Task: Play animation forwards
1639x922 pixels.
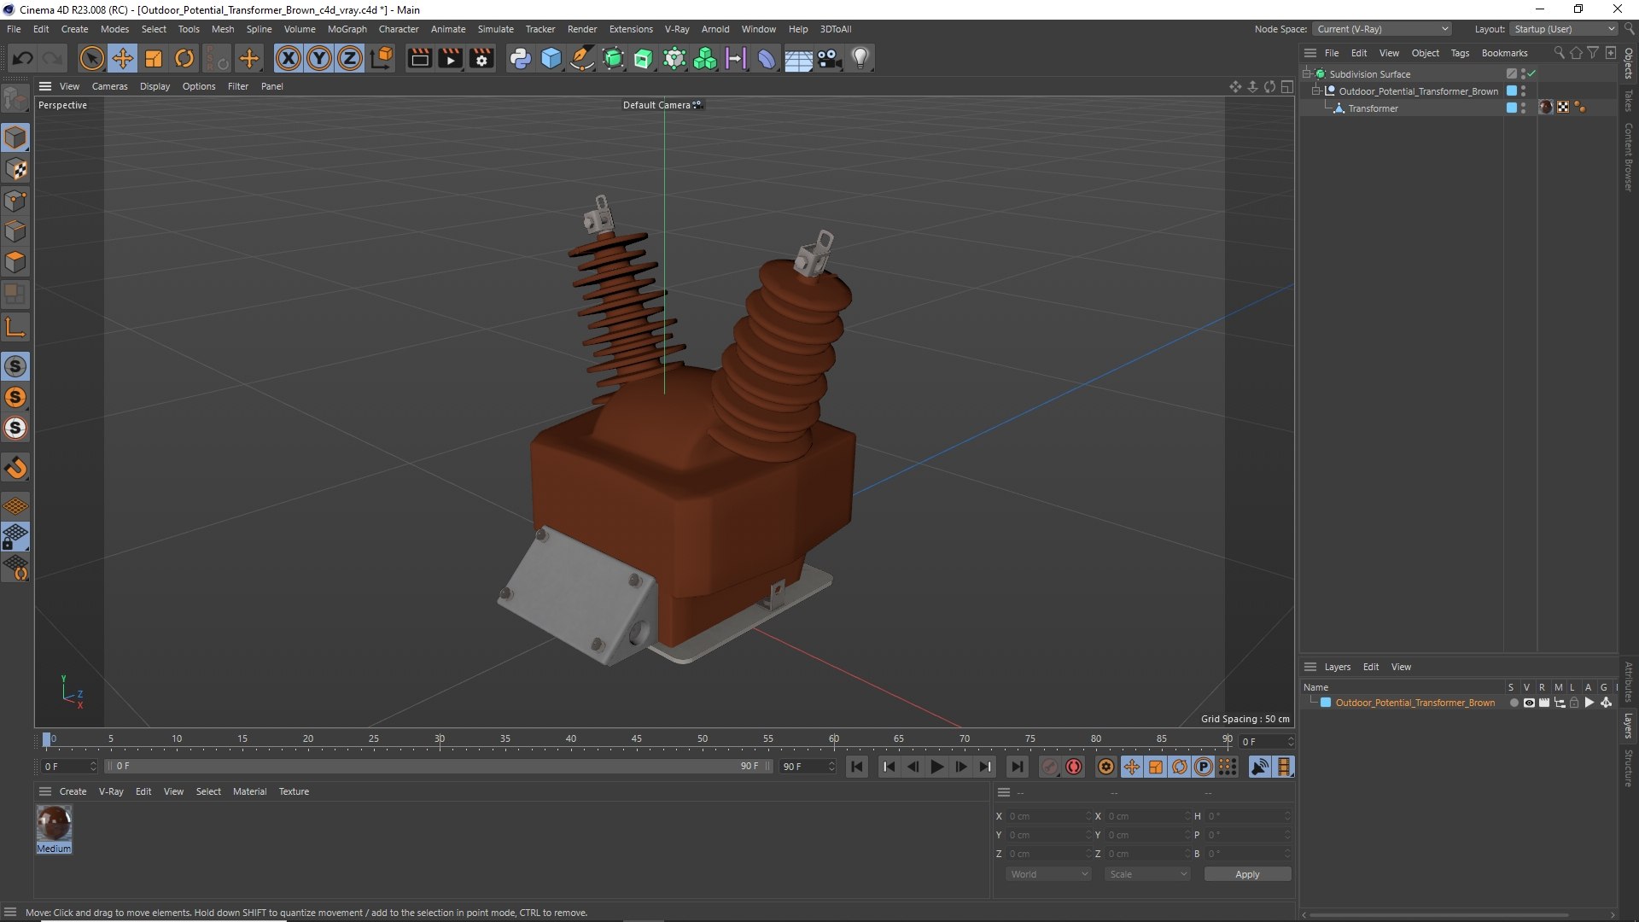Action: [936, 767]
